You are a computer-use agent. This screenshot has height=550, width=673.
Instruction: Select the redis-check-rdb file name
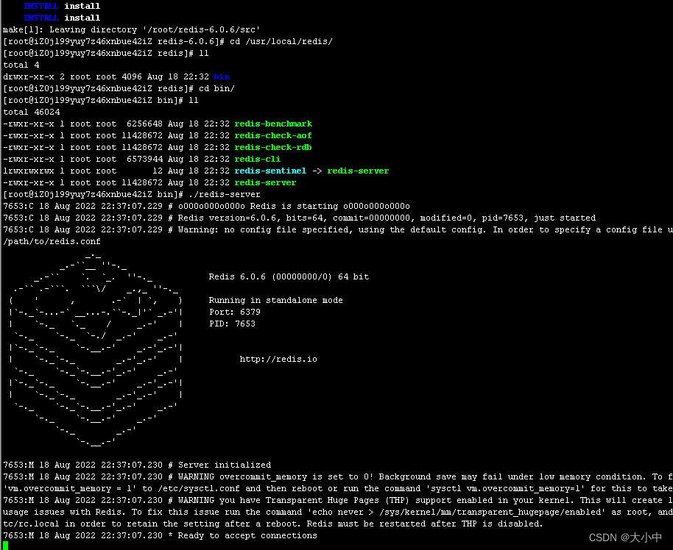click(273, 147)
